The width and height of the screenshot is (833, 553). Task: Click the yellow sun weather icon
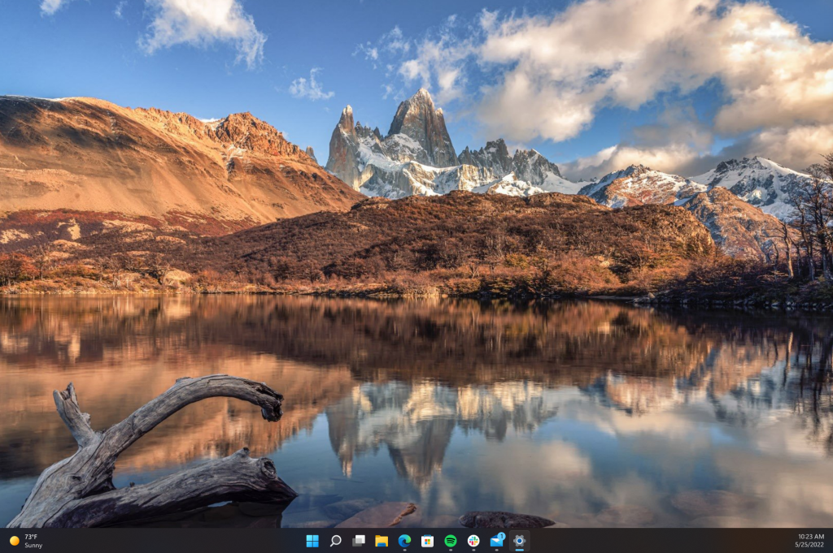[15, 541]
